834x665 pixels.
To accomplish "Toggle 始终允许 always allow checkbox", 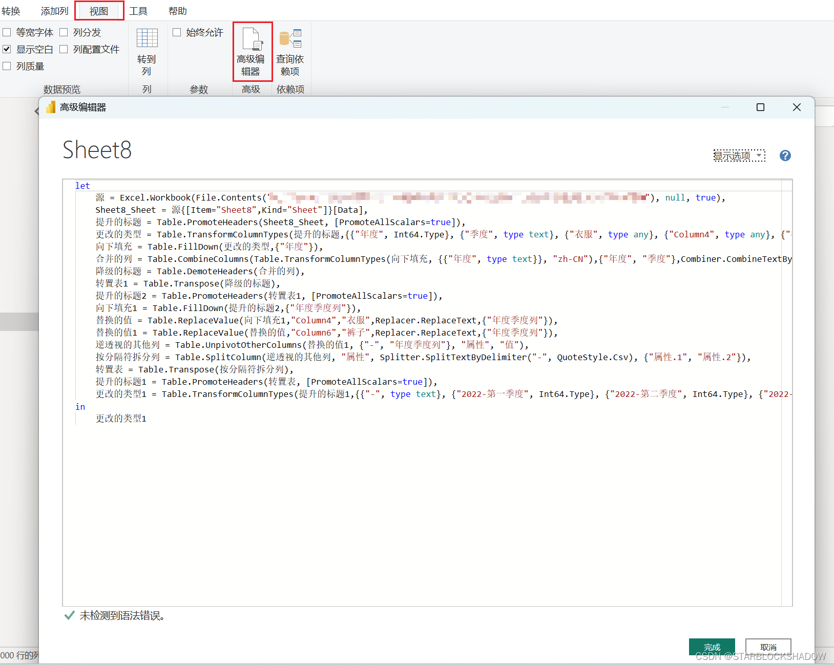I will pyautogui.click(x=177, y=32).
